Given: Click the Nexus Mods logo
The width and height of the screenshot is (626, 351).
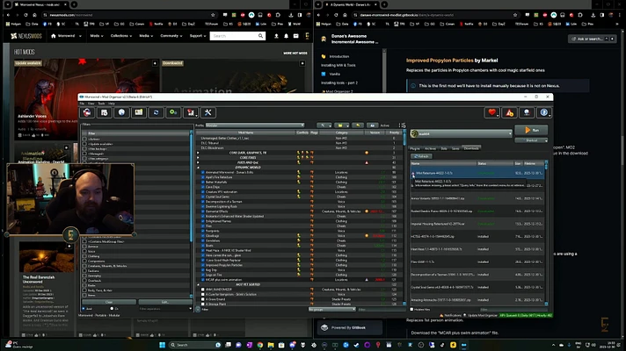Looking at the screenshot, I should [x=26, y=36].
